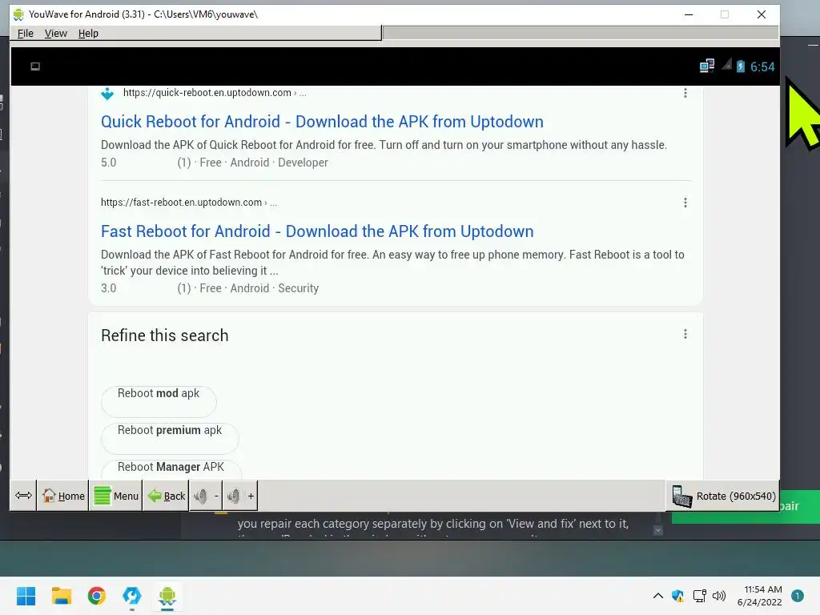Image resolution: width=820 pixels, height=615 pixels.
Task: Lower volume with the speaker minus button
Action: 206,495
